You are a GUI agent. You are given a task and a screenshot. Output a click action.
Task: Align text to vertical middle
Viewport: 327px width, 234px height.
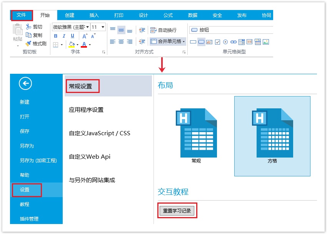[121, 30]
